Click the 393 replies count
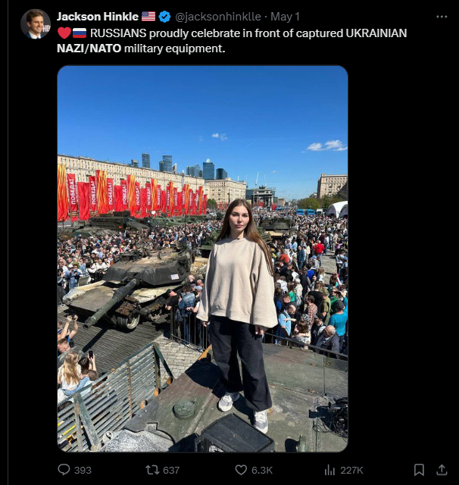Image resolution: width=459 pixels, height=485 pixels. point(83,470)
